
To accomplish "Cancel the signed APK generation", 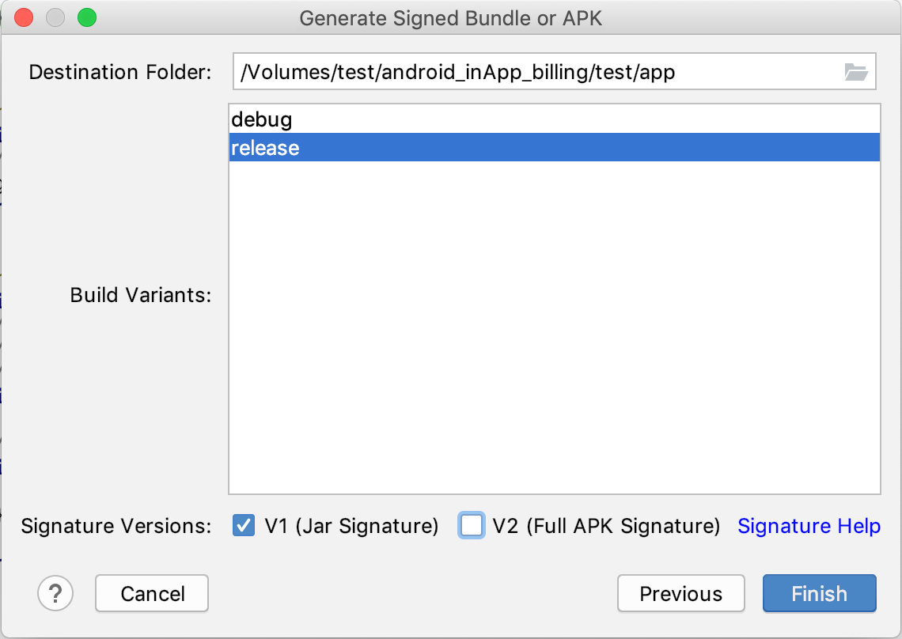I will point(152,593).
